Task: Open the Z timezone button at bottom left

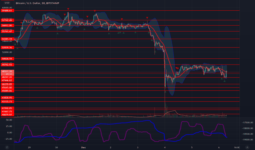Action: pos(7,147)
